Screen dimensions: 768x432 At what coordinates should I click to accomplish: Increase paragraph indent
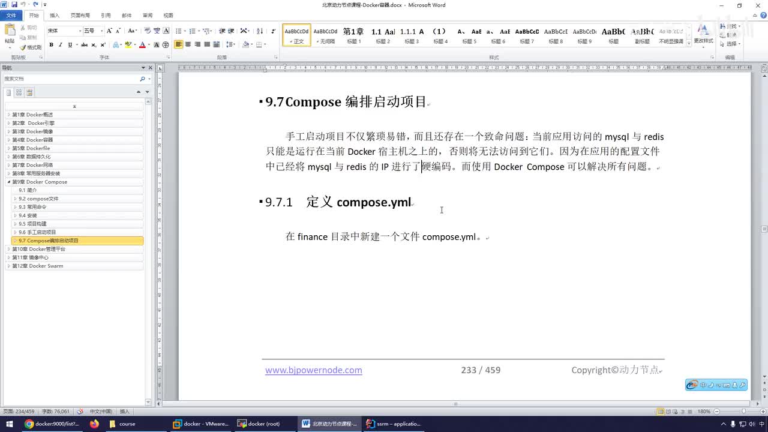231,31
